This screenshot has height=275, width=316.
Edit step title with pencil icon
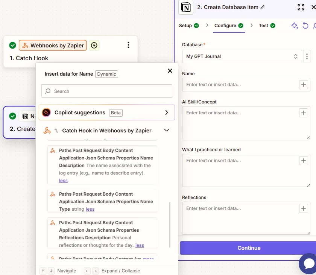[263, 7]
